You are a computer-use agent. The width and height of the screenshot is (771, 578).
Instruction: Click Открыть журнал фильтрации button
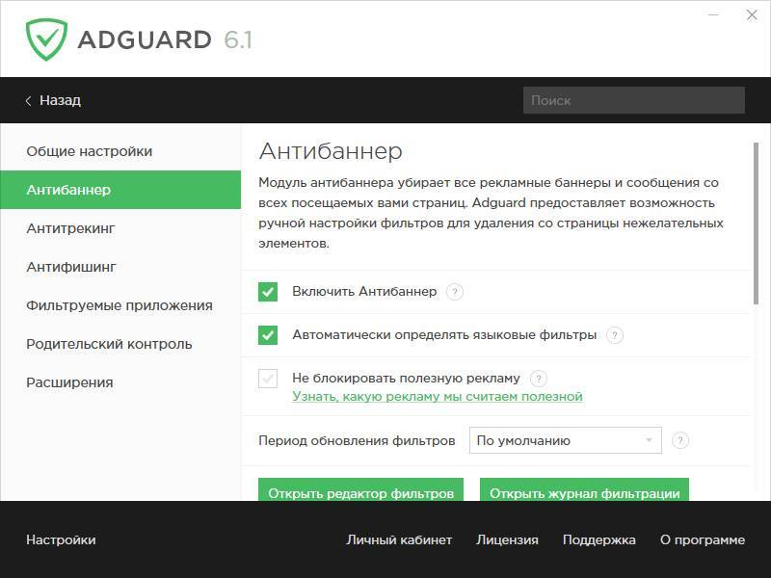[585, 489]
